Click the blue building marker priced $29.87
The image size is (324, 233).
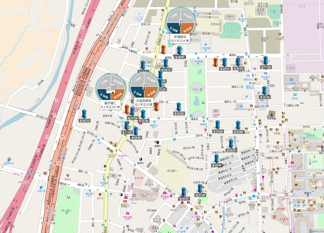(179, 50)
